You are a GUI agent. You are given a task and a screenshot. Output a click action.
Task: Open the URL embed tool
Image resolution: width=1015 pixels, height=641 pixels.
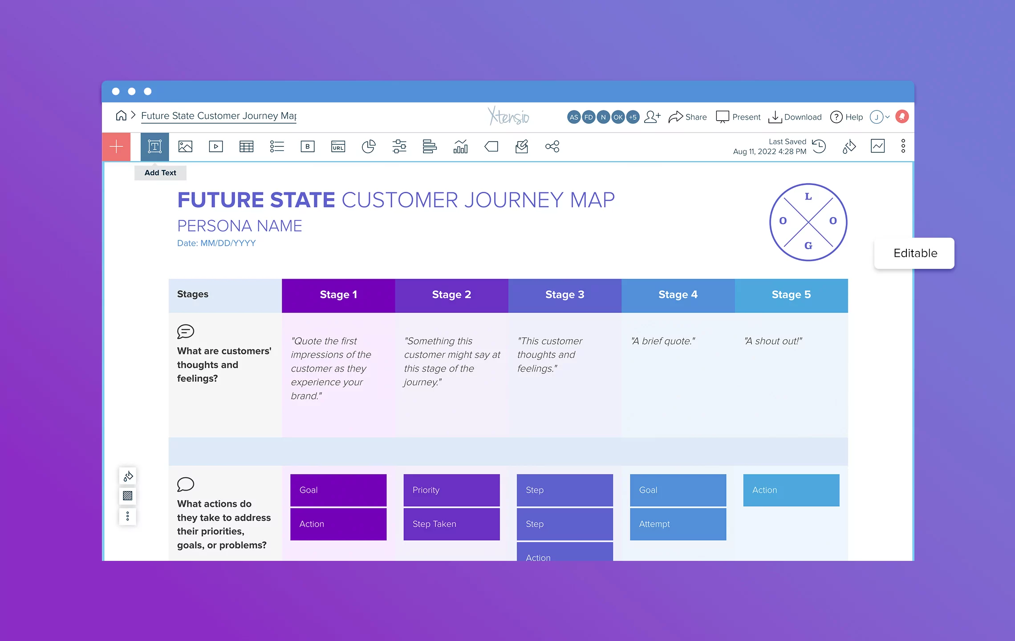tap(338, 146)
